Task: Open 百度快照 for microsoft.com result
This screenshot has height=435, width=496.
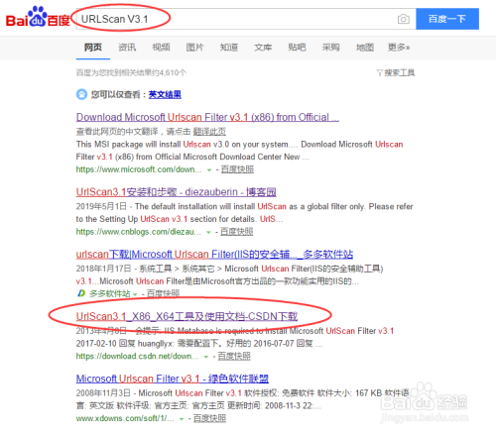Action: pyautogui.click(x=237, y=169)
